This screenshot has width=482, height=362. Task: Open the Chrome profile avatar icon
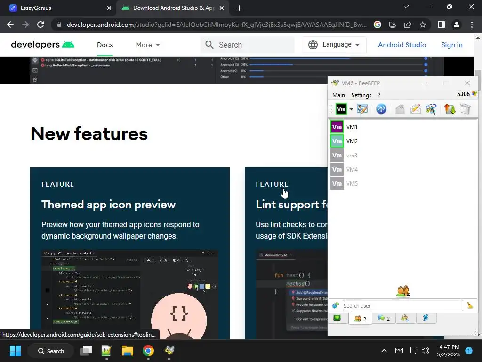457,25
